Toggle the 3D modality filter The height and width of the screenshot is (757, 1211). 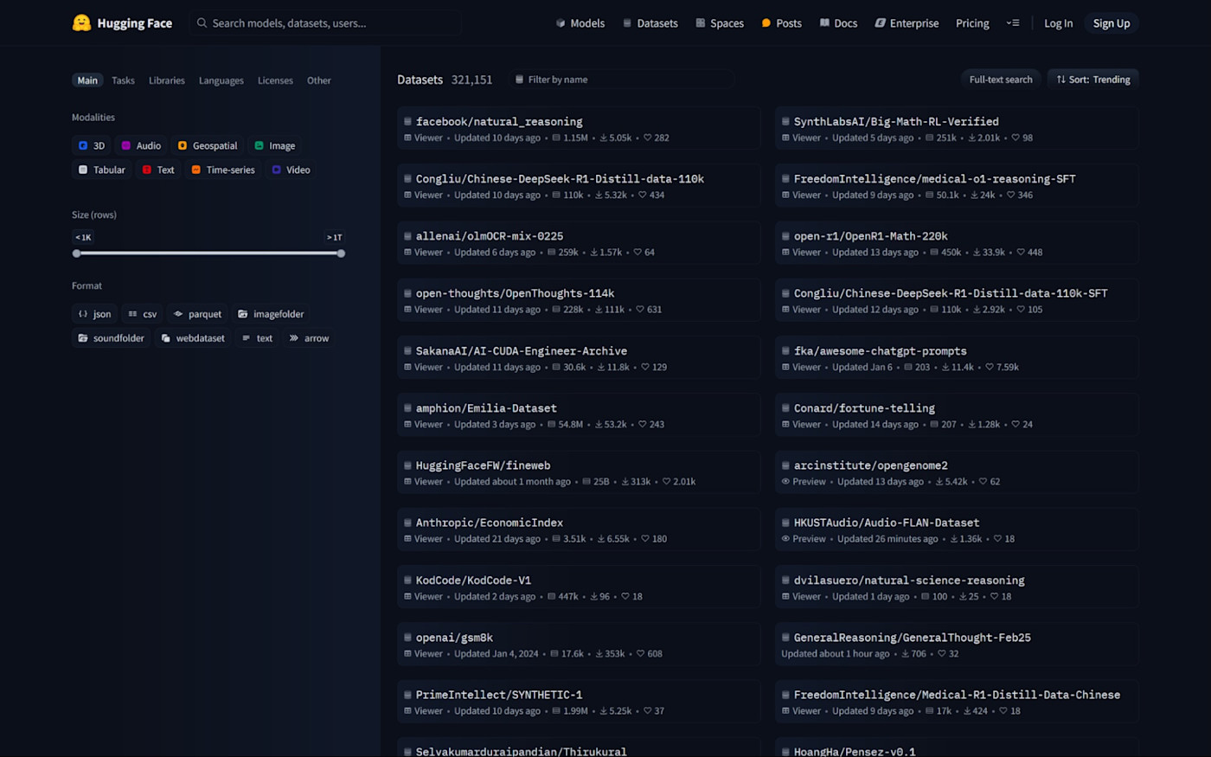pos(91,145)
